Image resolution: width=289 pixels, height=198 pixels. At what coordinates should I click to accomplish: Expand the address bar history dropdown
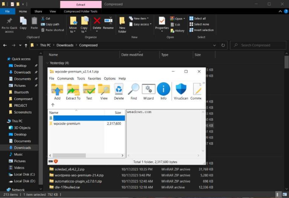pyautogui.click(x=214, y=45)
